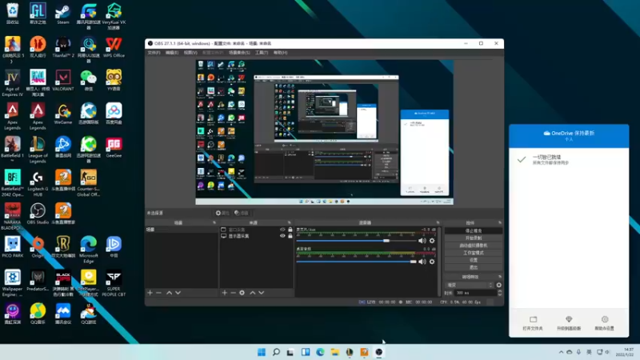Screen dimensions: 640x360
Task: Pop out the 混音器 mixer dock
Action: [x=438, y=223]
